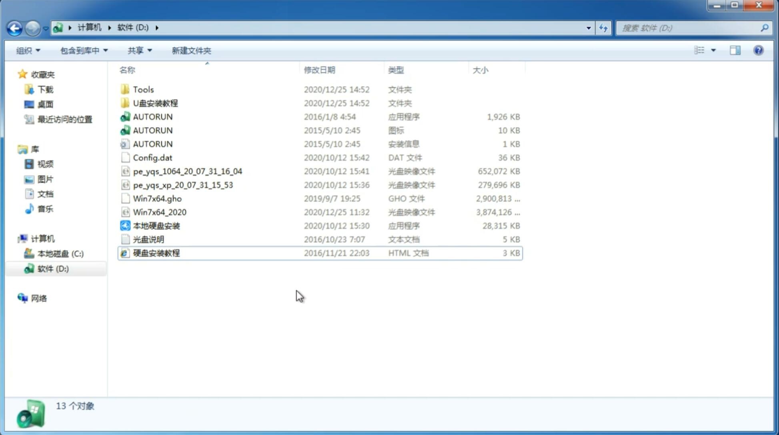Image resolution: width=779 pixels, height=435 pixels.
Task: Open Win7x64_2020 optical image file
Action: tap(159, 212)
